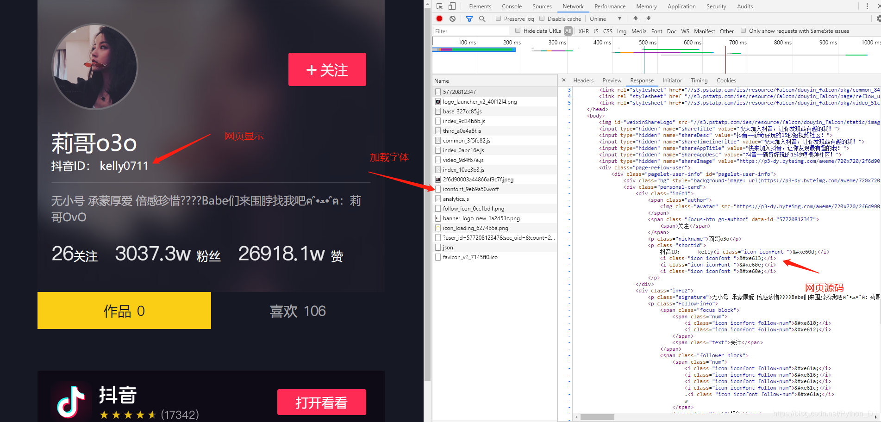Select the base_327cc85.js request
Screen dimensions: 881x422
point(494,111)
